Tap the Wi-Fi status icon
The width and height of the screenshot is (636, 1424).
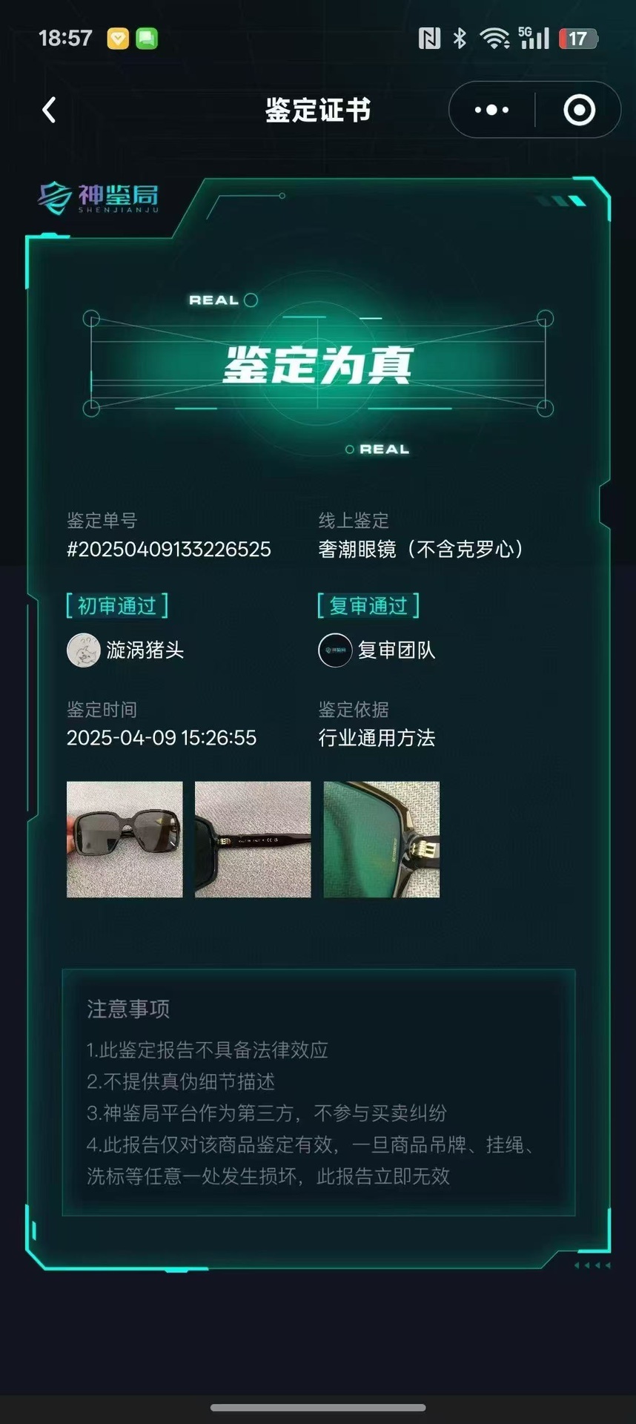click(494, 38)
